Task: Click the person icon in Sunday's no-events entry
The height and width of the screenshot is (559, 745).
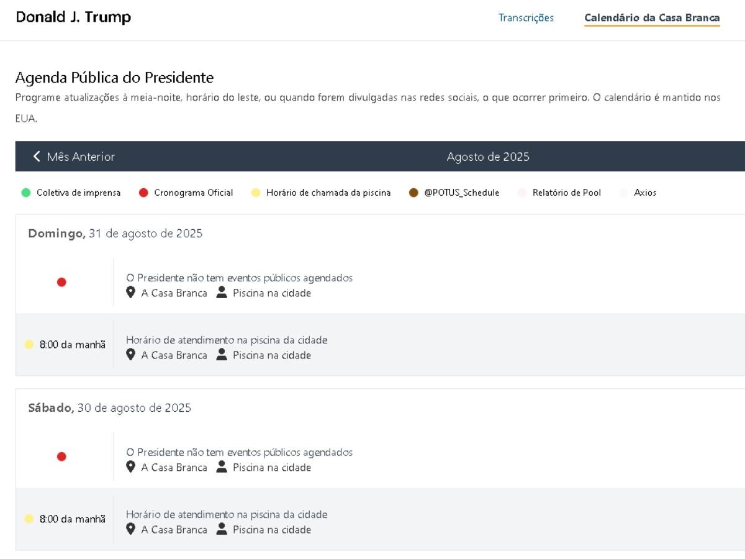Action: click(222, 293)
